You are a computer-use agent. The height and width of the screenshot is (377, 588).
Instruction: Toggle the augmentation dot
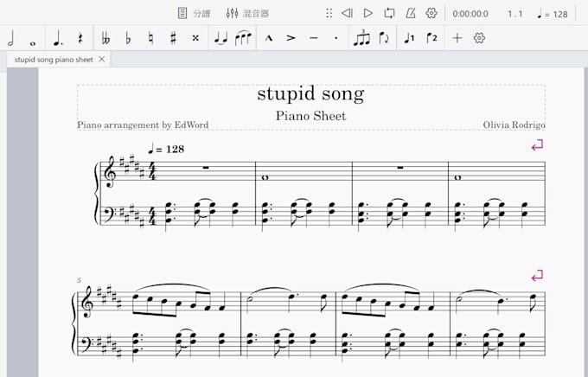58,38
